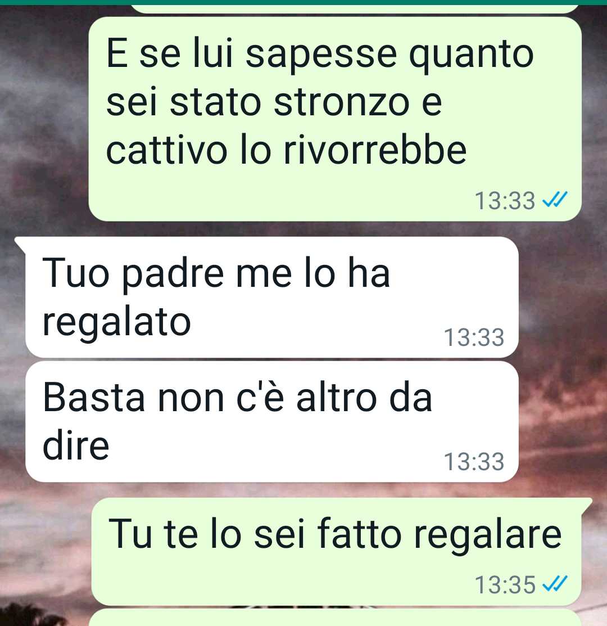Tap the read-receipt ticks on the 13:33 sent message
The image size is (607, 626).
pyautogui.click(x=555, y=200)
